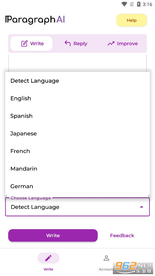
Task: Choose German from the language list
Action: click(x=78, y=186)
